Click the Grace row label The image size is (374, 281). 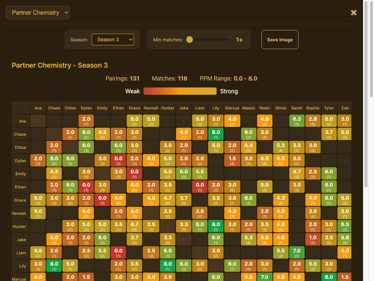(20, 200)
